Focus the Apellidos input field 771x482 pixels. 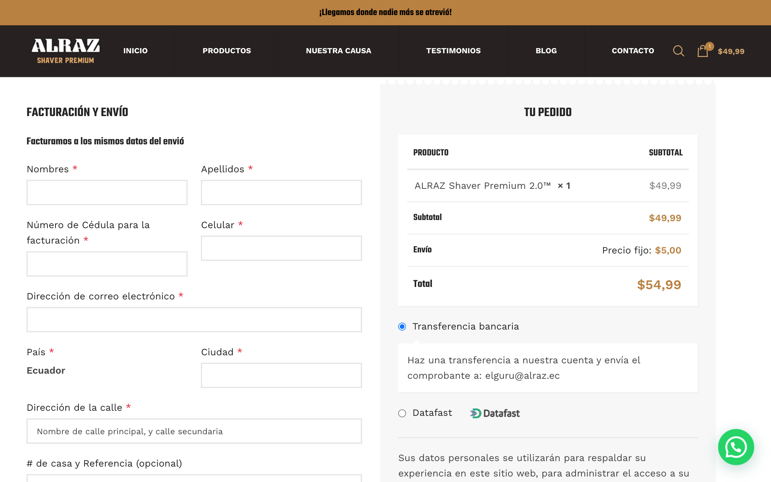(x=281, y=193)
